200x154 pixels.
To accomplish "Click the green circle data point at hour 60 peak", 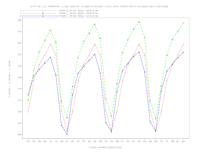I will pos(139,22).
